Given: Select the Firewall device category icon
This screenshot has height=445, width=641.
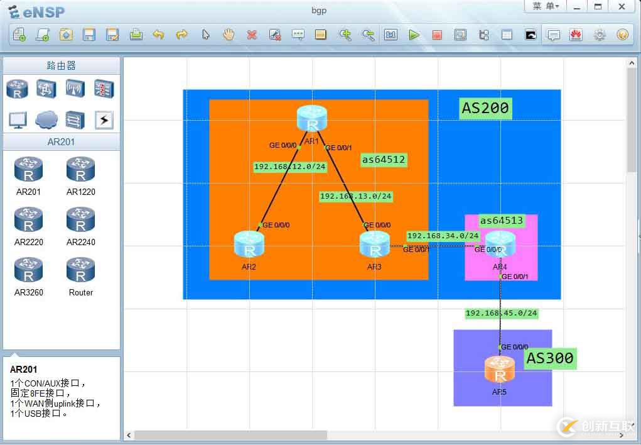Looking at the screenshot, I should (104, 89).
